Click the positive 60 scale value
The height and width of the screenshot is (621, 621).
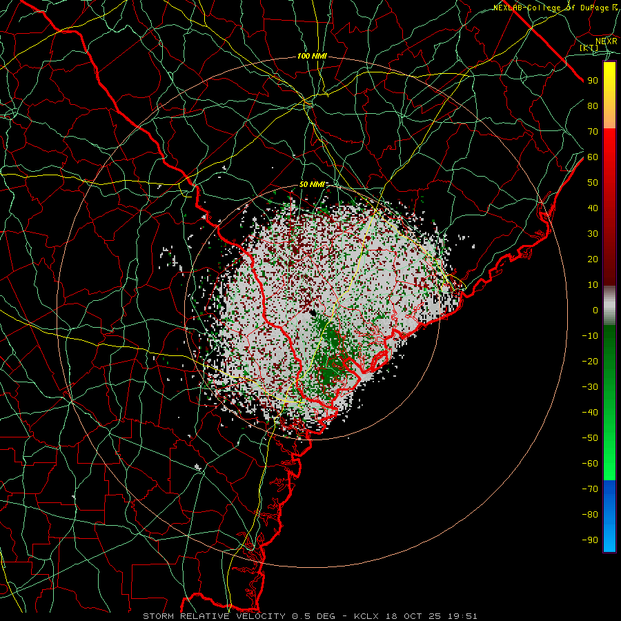593,157
